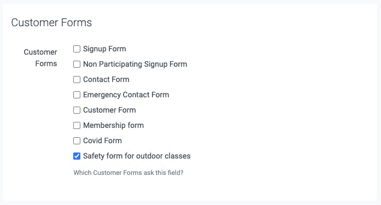Tick the Covid Form checkbox
Viewport: 381px width, 205px height.
77,140
